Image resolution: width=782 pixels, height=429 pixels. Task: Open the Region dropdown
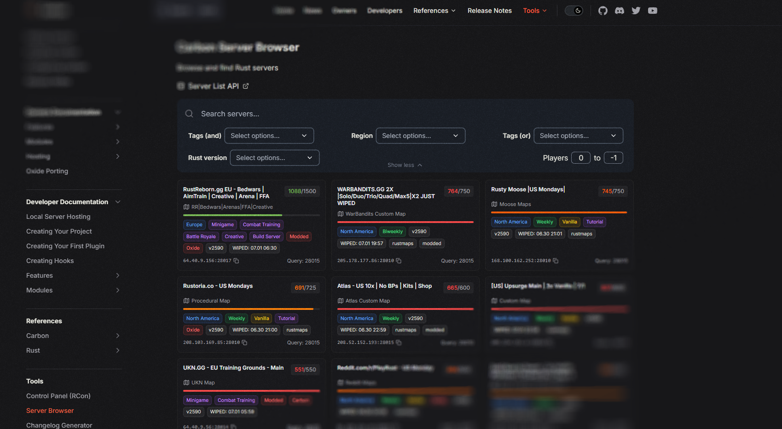pos(420,136)
